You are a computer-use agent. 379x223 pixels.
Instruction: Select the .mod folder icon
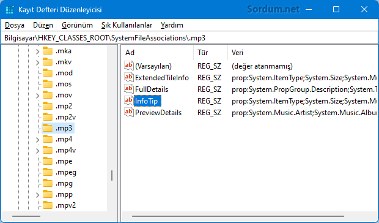(x=48, y=73)
